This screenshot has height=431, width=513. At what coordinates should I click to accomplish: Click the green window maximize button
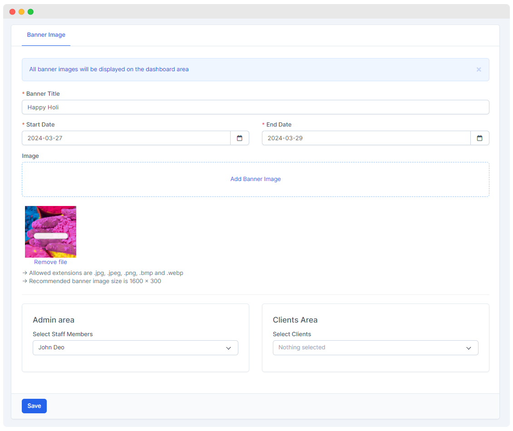[30, 12]
